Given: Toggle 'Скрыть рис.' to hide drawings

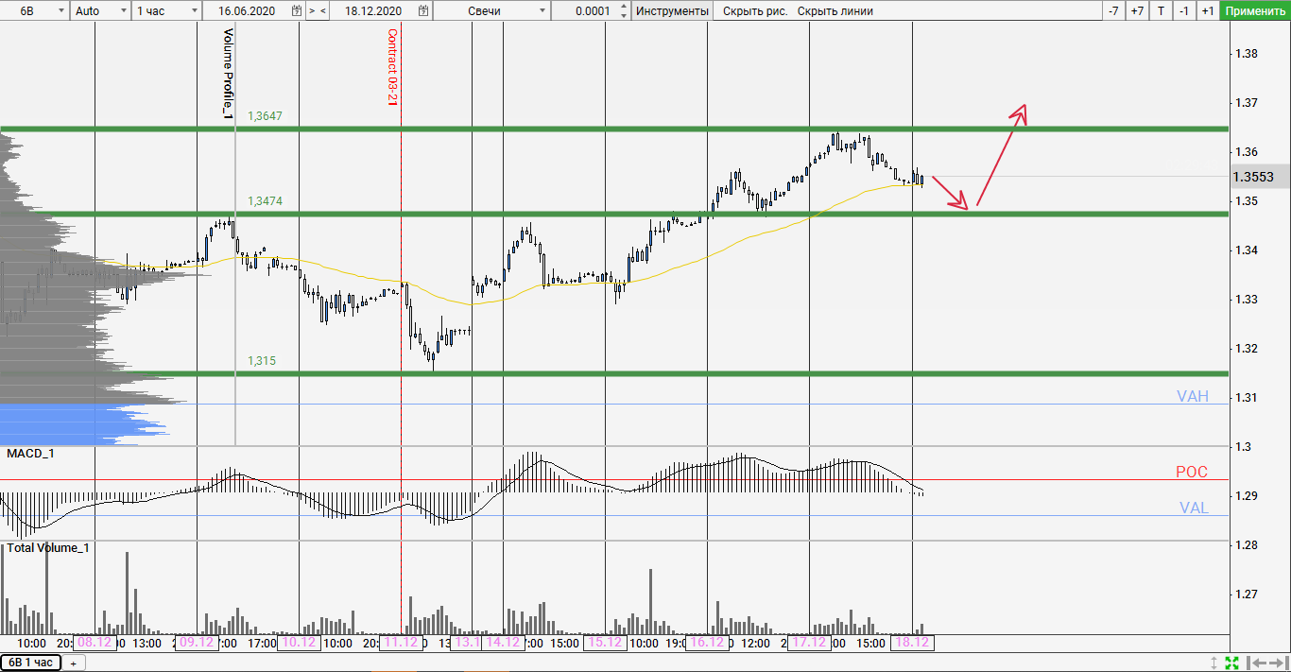Looking at the screenshot, I should (754, 11).
